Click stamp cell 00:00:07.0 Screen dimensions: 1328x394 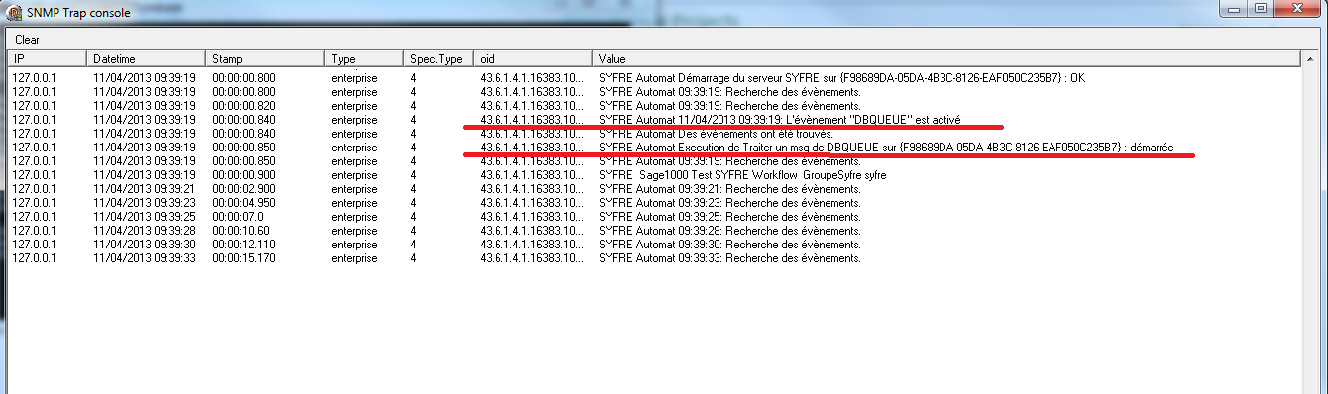coord(237,216)
